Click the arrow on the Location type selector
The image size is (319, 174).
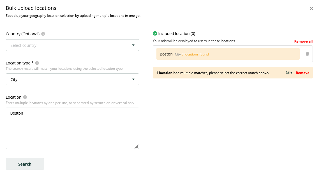tap(133, 80)
